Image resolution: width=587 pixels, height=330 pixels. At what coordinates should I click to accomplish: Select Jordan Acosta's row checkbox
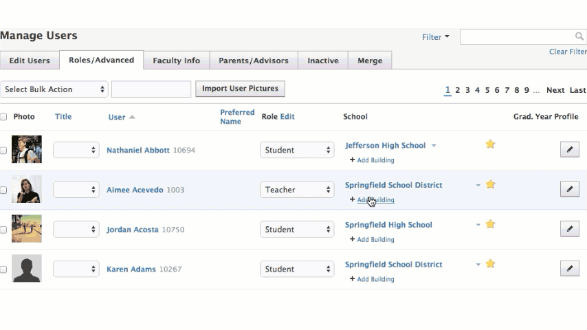click(3, 230)
